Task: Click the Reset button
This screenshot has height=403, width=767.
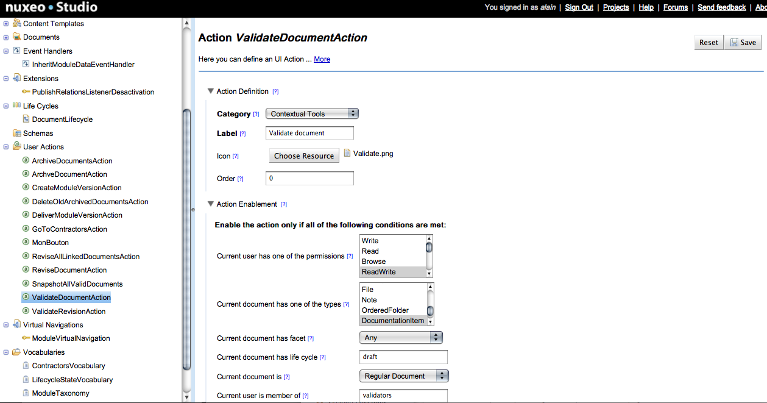Action: click(x=709, y=42)
